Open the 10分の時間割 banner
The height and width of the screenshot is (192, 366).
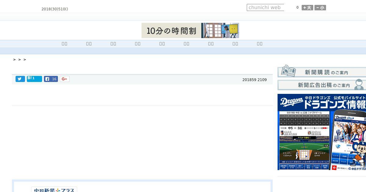190,30
